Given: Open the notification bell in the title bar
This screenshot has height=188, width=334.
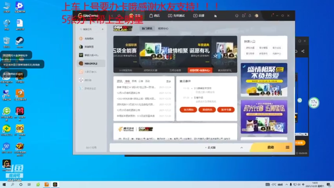Looking at the screenshot, I should 237,15.
